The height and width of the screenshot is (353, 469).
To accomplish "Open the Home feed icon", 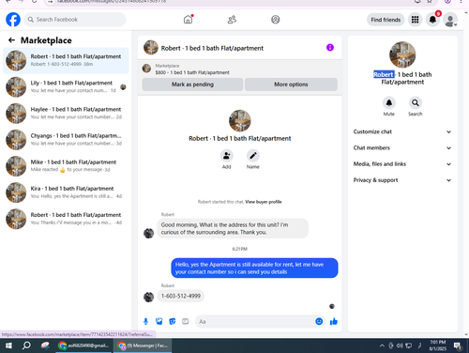I will (x=188, y=20).
